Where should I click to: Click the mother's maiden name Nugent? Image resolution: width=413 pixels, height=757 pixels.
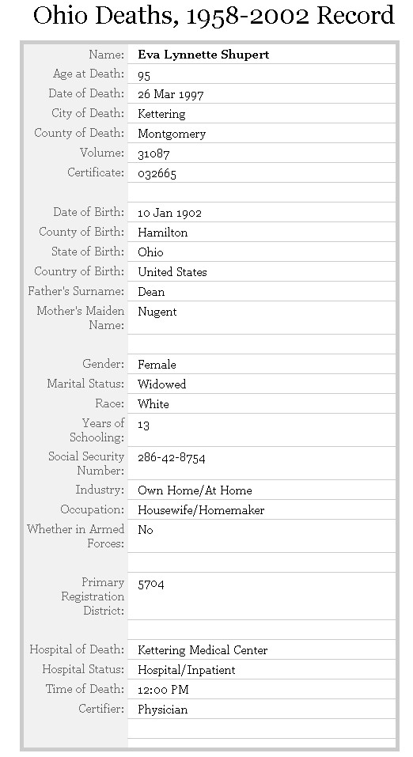[x=157, y=312]
